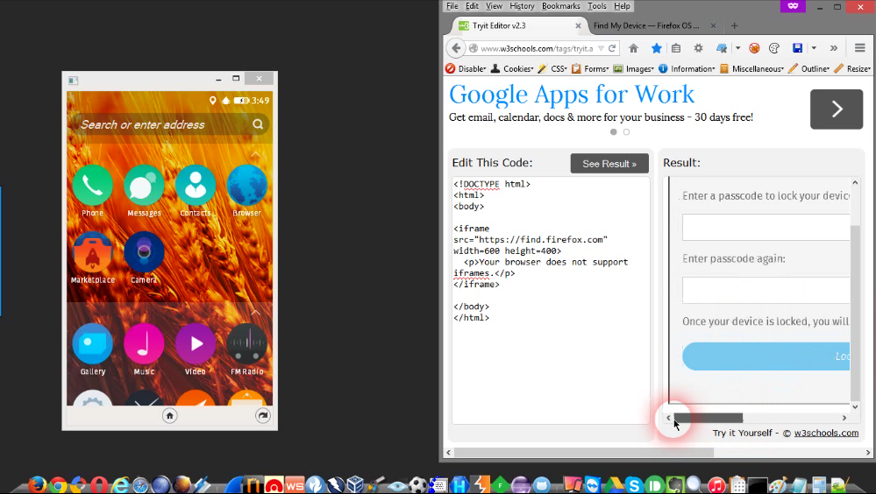Viewport: 876px width, 494px height.
Task: Open the Images dropdown menu
Action: pos(633,68)
